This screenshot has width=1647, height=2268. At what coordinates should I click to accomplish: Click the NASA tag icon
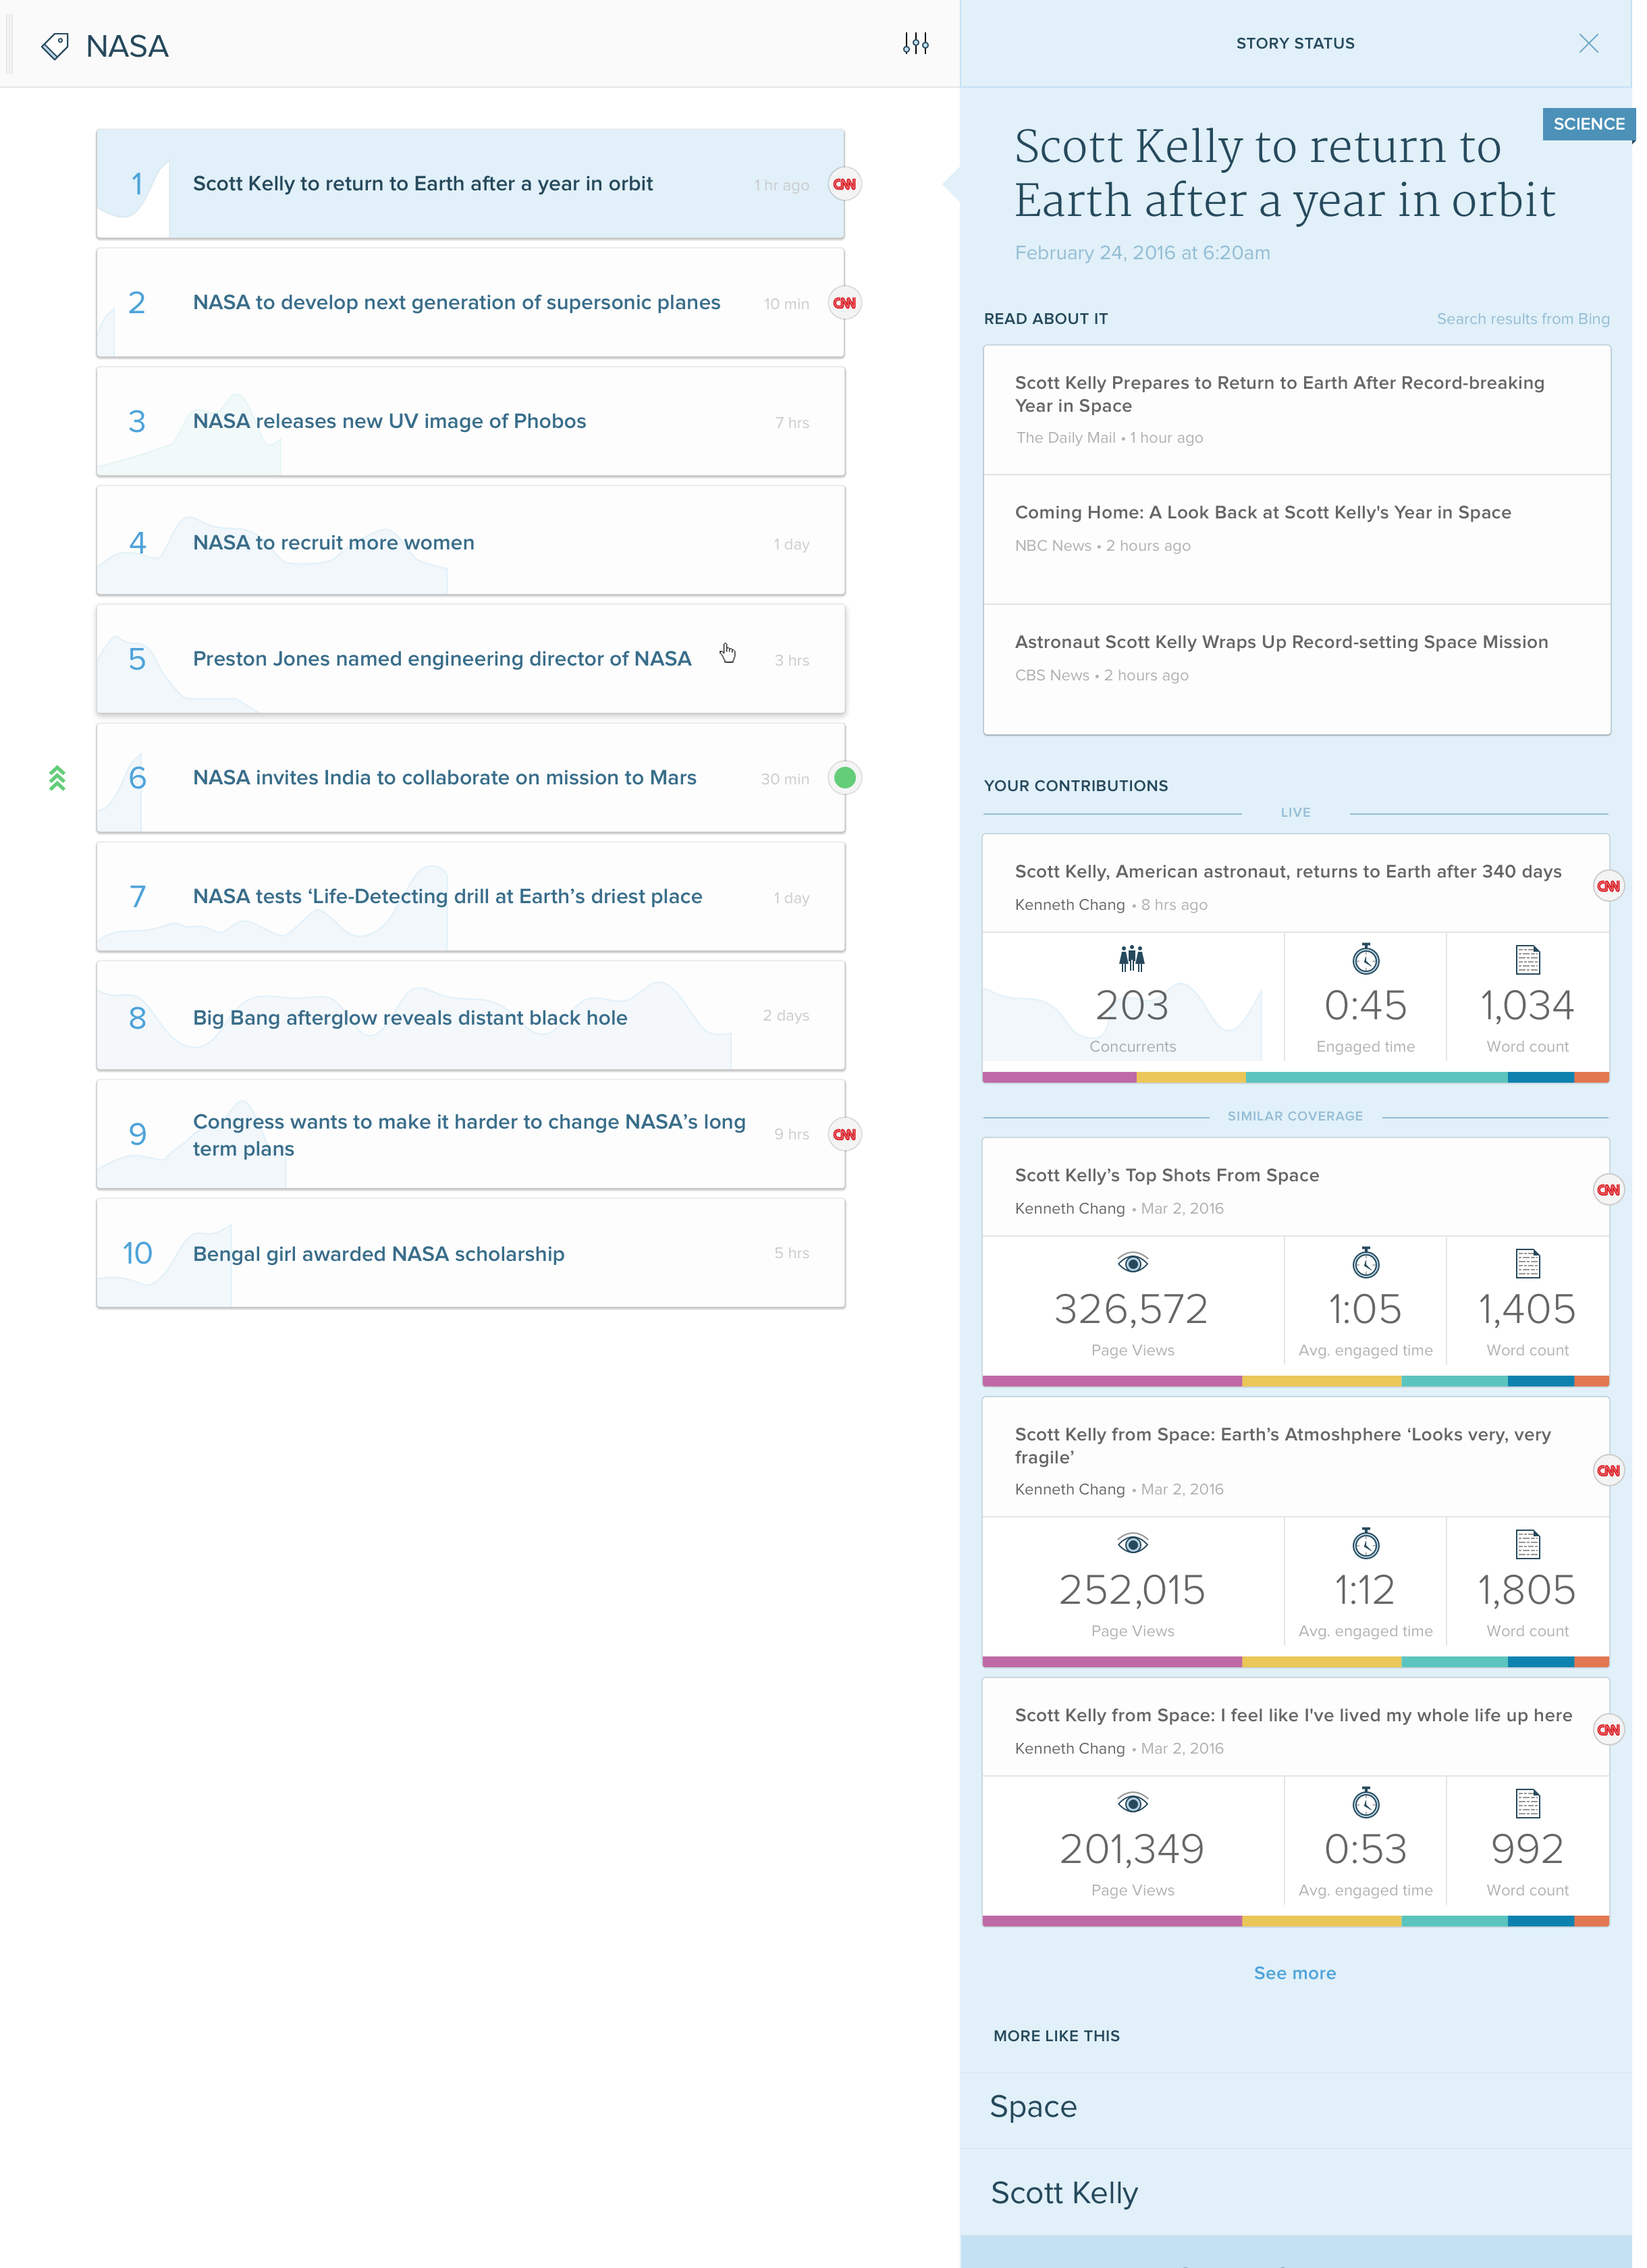click(x=55, y=46)
